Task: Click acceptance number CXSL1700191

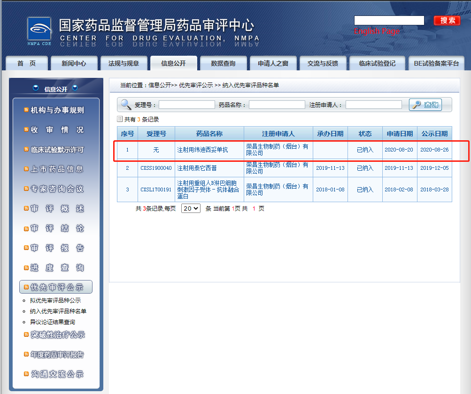Action: (156, 189)
